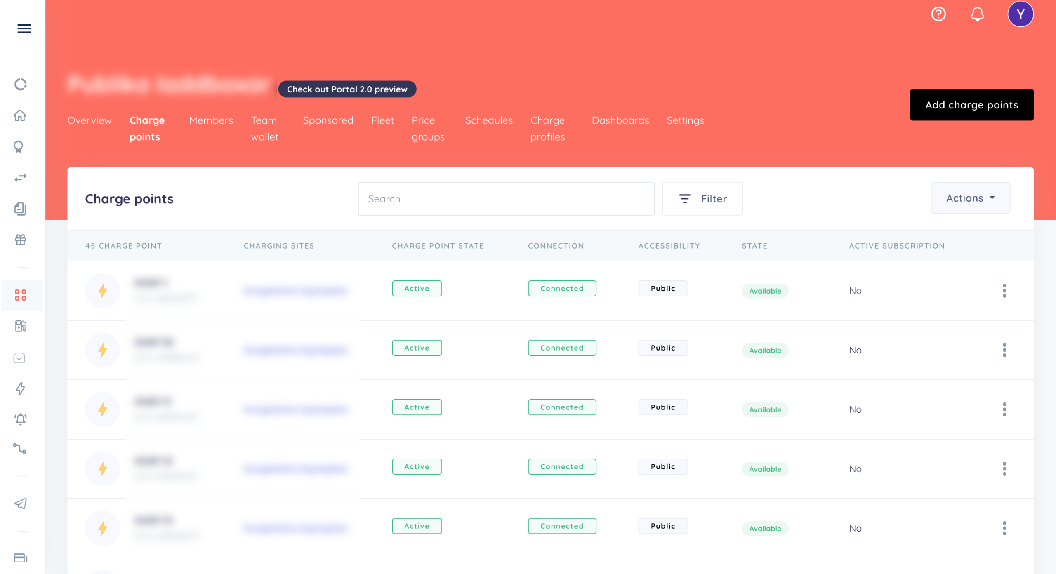Open the hamburger menu icon
The height and width of the screenshot is (574, 1056).
pyautogui.click(x=24, y=28)
